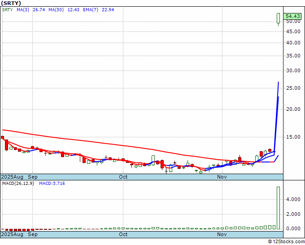Click the MACD:5.716 value label
305x245 pixels.
[x=52, y=184]
